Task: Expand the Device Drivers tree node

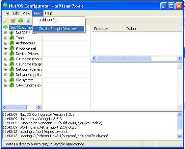Action: pyautogui.click(x=6, y=54)
